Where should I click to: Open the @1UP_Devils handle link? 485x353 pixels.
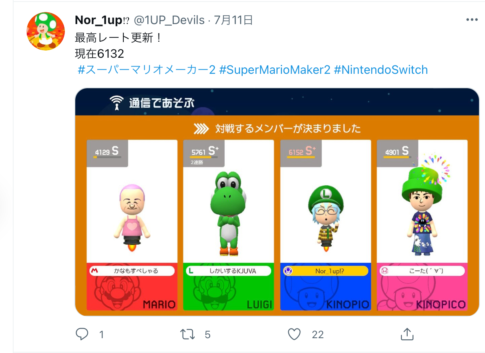coord(169,20)
